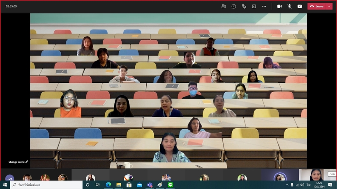The image size is (337, 189).
Task: Show hidden system tray icons
Action: [287, 185]
